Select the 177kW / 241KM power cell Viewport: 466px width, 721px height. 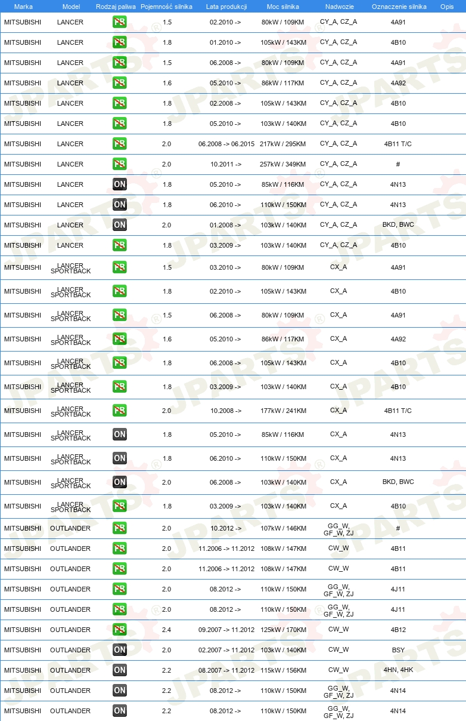click(283, 411)
